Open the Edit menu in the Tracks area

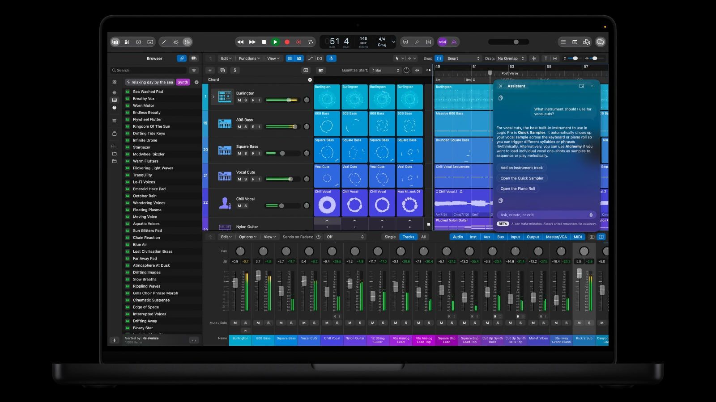point(226,59)
